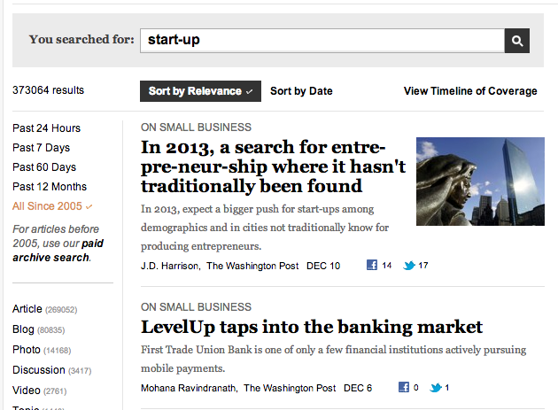Open View Timeline of Coverage
The image size is (558, 410).
pos(470,91)
